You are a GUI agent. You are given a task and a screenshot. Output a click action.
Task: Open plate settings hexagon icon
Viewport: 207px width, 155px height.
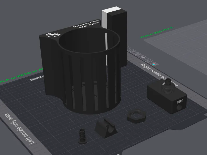pyautogui.click(x=148, y=61)
